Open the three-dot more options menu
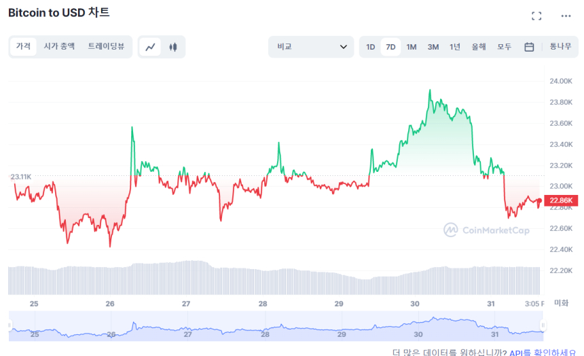584x356 pixels. click(x=566, y=16)
